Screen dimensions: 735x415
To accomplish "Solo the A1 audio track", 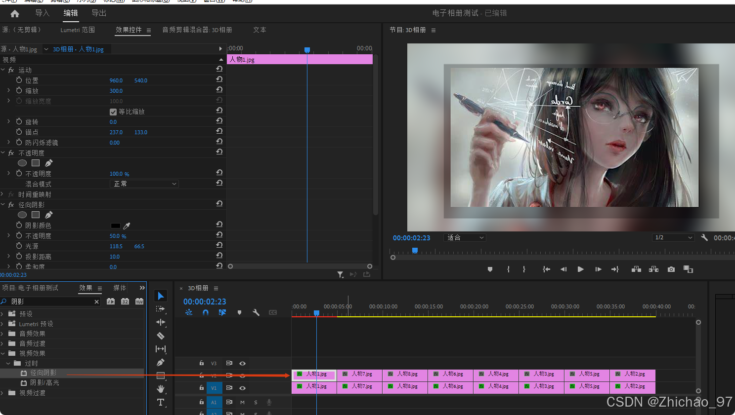I will [x=256, y=402].
